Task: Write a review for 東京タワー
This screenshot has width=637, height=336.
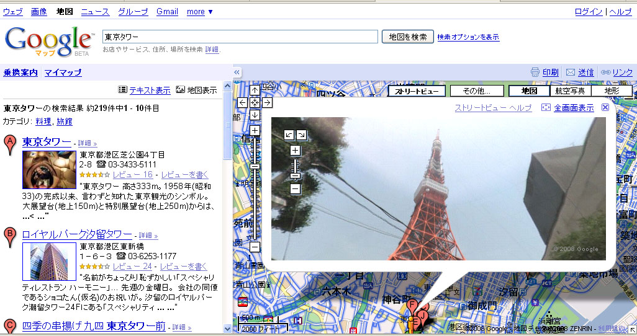Action: pos(184,174)
